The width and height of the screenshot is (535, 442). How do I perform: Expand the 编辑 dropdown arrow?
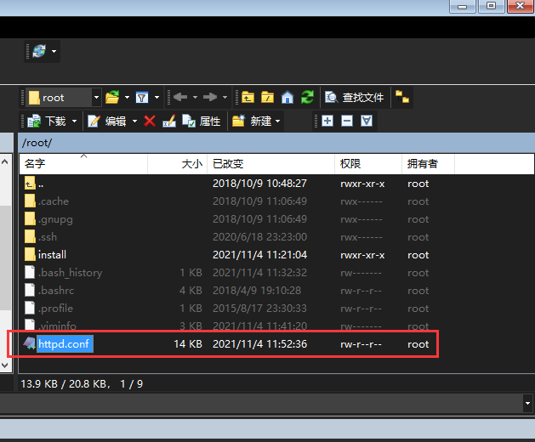point(134,121)
